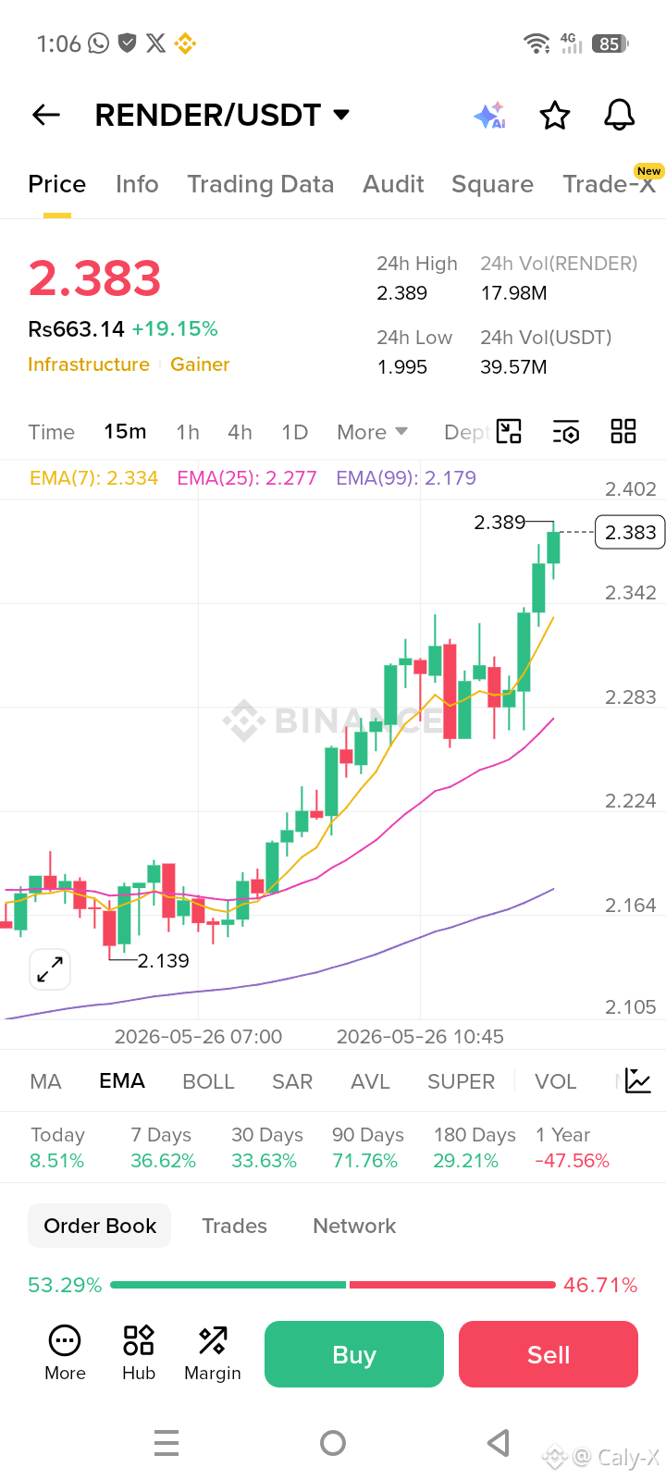This screenshot has width=666, height=1480.
Task: Tap the green buy-side ratio bar
Action: pos(228,1285)
